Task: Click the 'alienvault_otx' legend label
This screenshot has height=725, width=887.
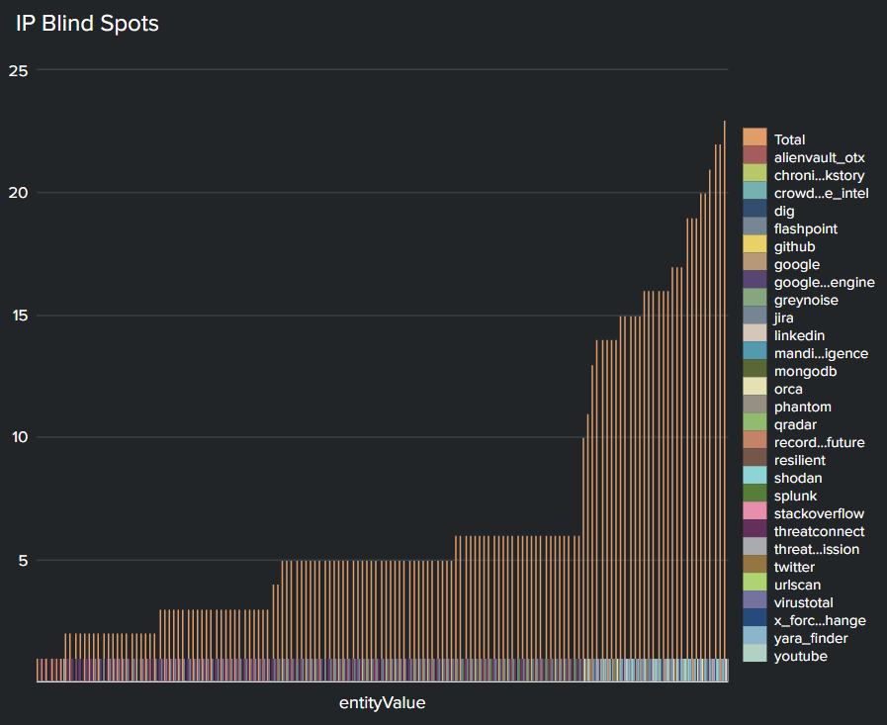Action: coord(819,158)
